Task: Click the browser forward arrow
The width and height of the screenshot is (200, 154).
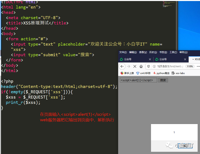Action: 129,66
